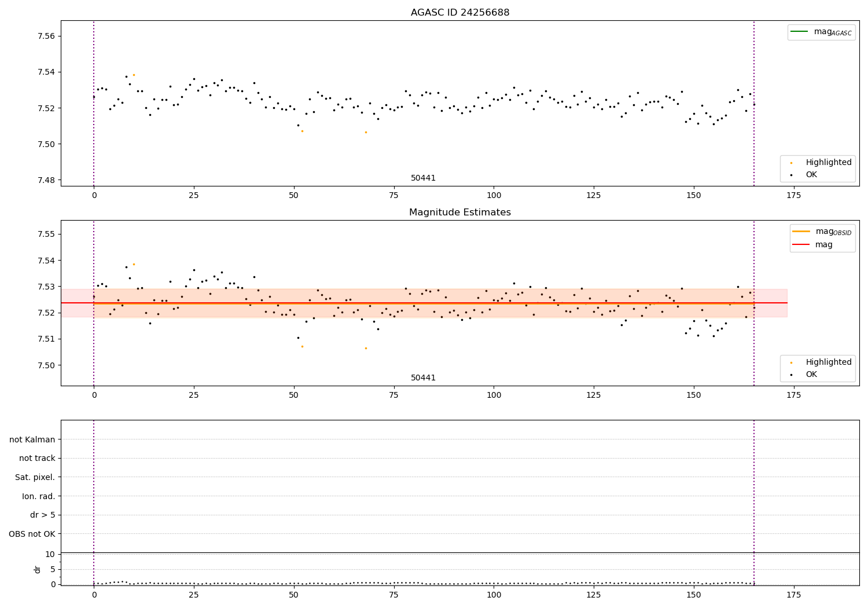Click the rotated 'dr' axis label

[x=38, y=569]
